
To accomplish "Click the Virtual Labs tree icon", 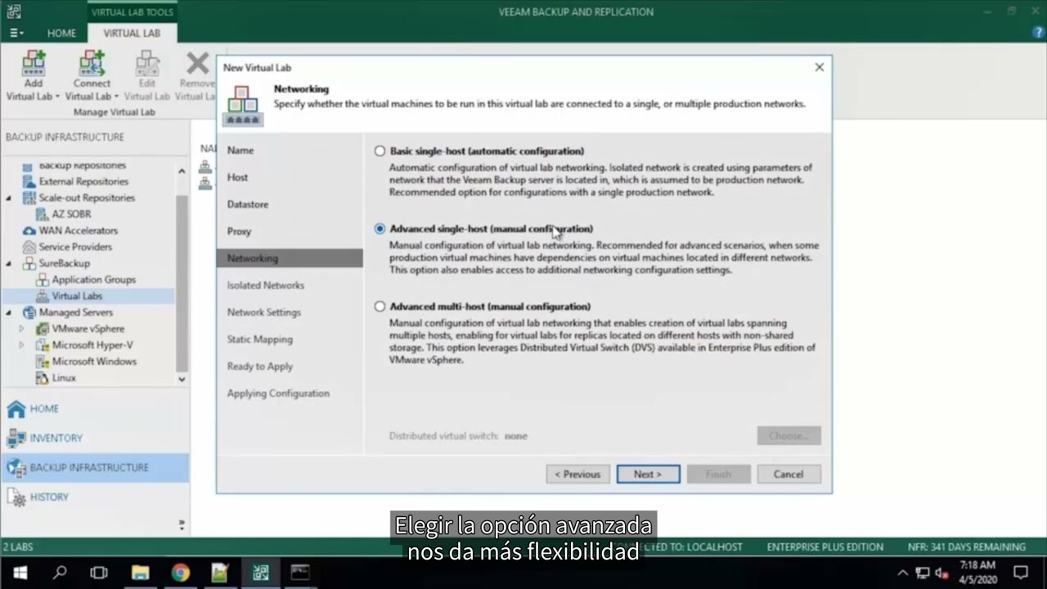I will (42, 296).
